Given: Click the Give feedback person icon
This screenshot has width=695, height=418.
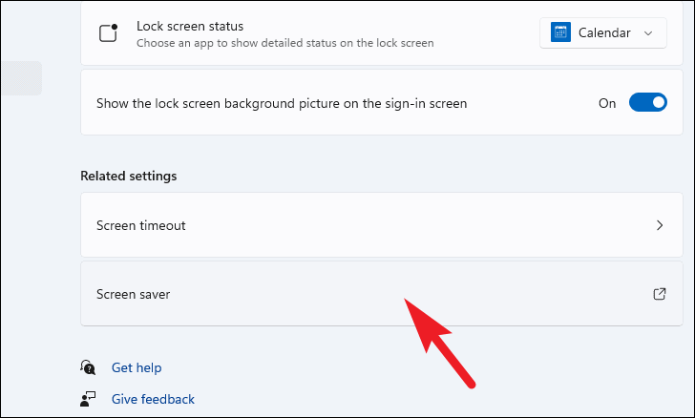Looking at the screenshot, I should pos(88,399).
